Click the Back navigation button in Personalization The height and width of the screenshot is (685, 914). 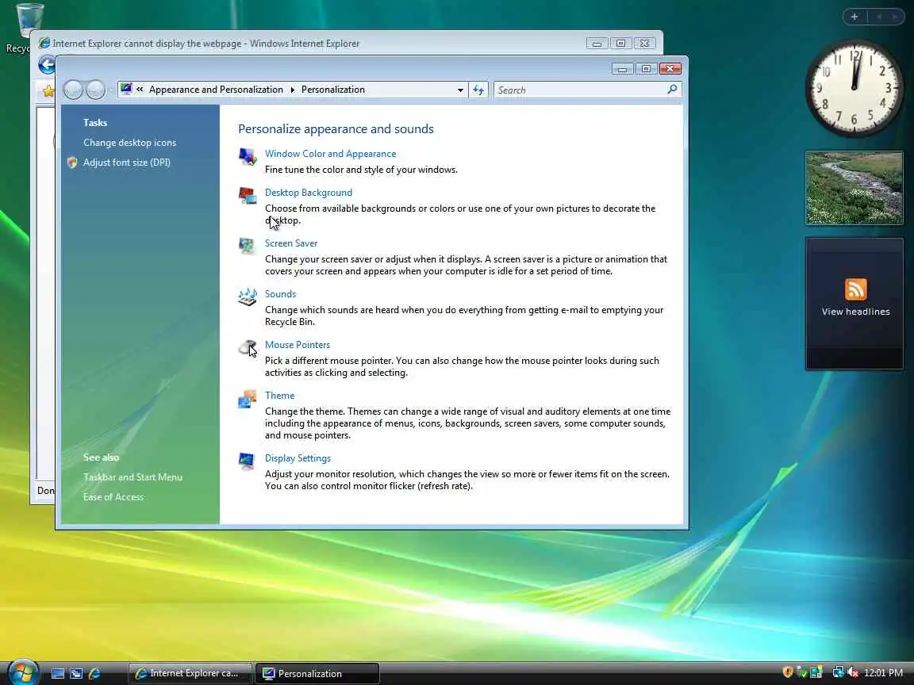point(73,90)
